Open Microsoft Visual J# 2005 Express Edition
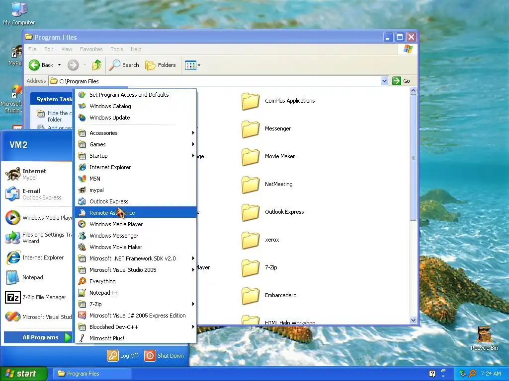 pos(136,316)
